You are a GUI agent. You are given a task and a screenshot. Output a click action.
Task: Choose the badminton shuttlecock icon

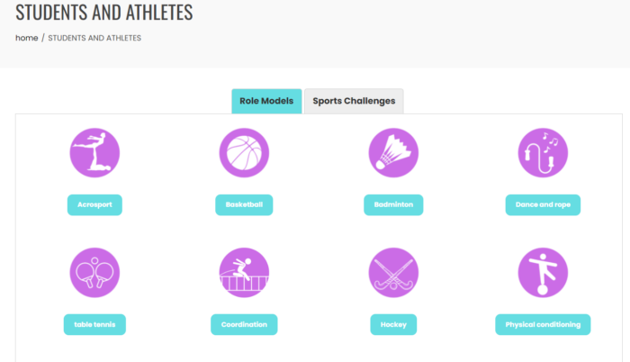pos(393,153)
